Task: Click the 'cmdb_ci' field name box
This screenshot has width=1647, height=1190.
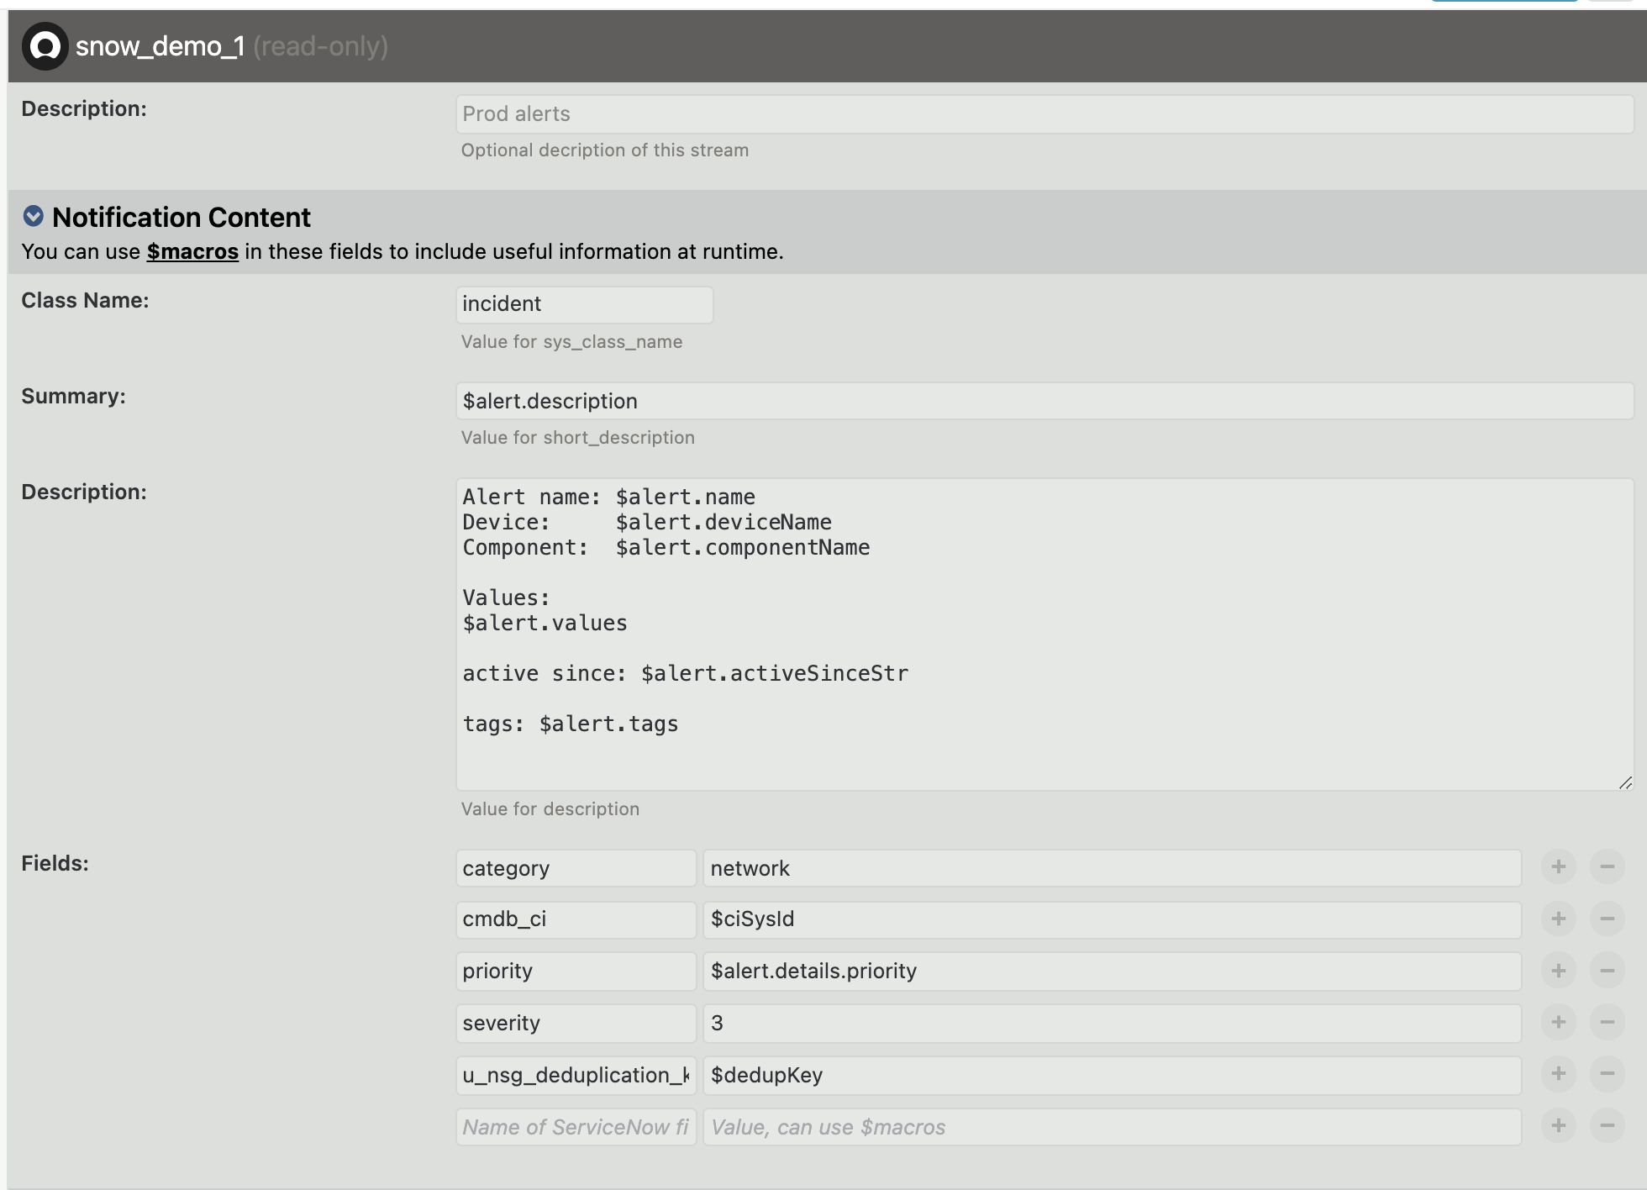Action: point(576,919)
